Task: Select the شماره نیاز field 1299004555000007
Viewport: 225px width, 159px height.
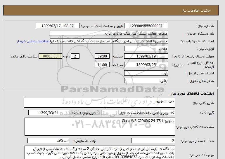Action: [x=146, y=26]
